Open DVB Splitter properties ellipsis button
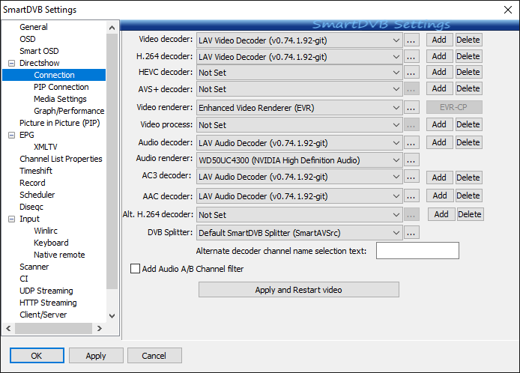Viewport: 520px width, 373px height. pos(411,233)
